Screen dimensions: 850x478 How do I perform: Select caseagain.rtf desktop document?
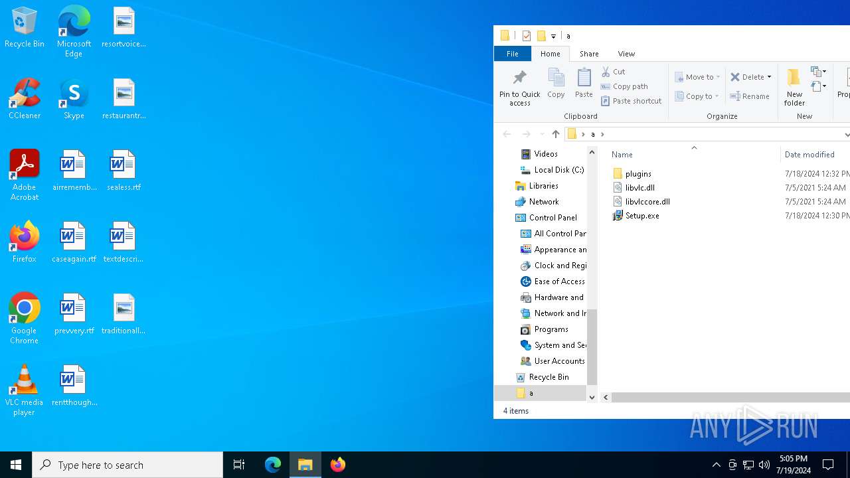click(x=74, y=243)
